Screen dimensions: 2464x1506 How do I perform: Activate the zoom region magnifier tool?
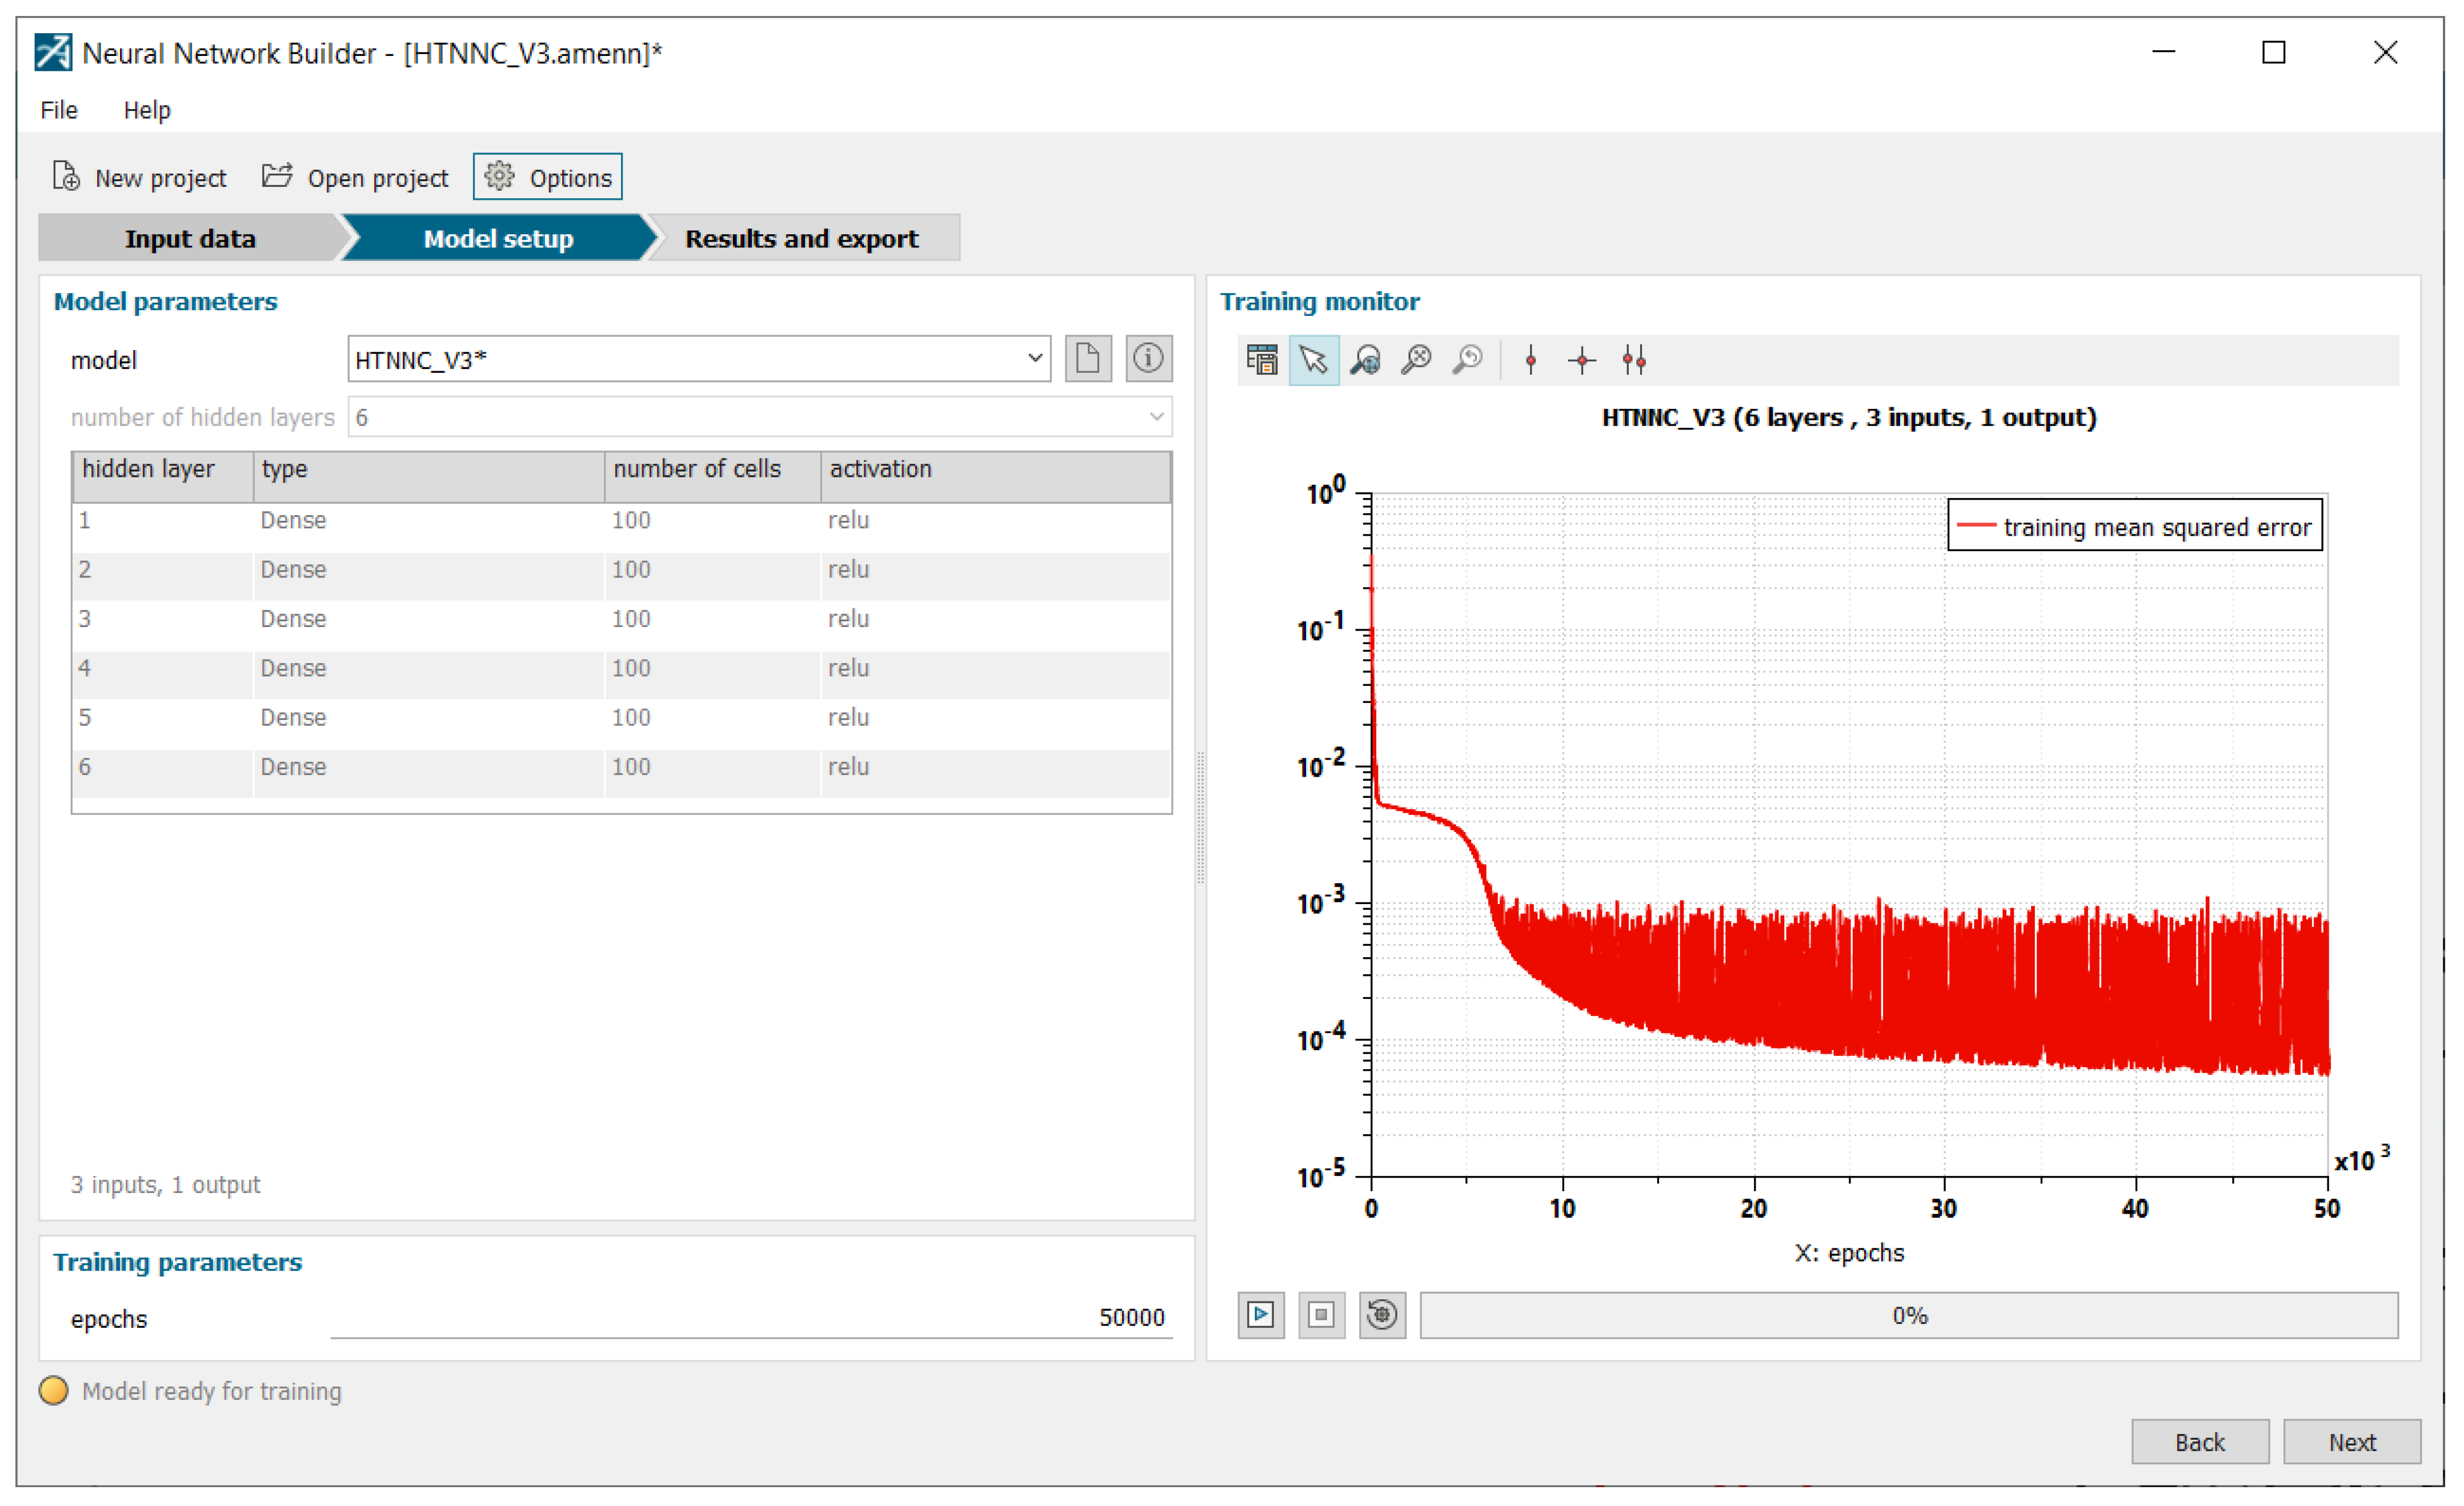(x=1365, y=360)
